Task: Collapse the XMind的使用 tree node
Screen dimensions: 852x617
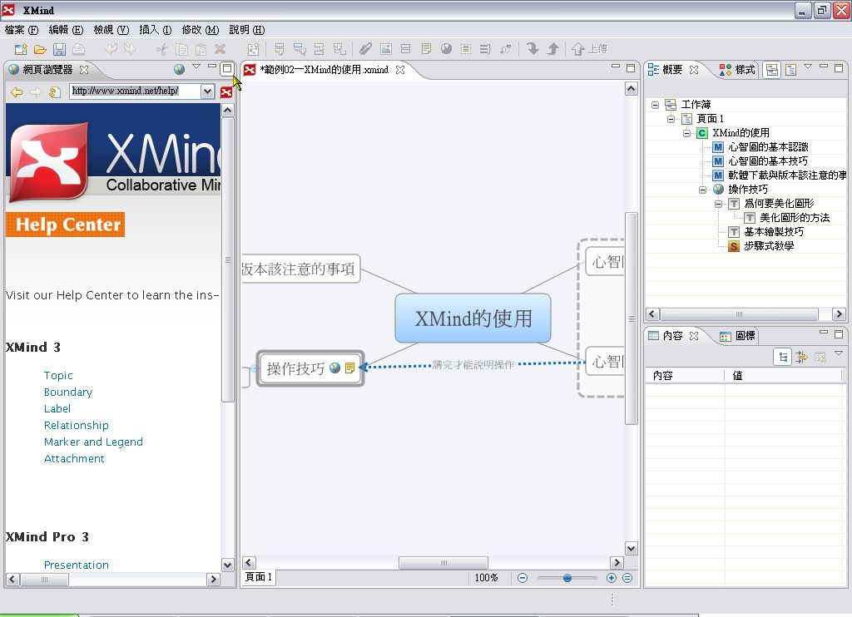Action: point(686,133)
